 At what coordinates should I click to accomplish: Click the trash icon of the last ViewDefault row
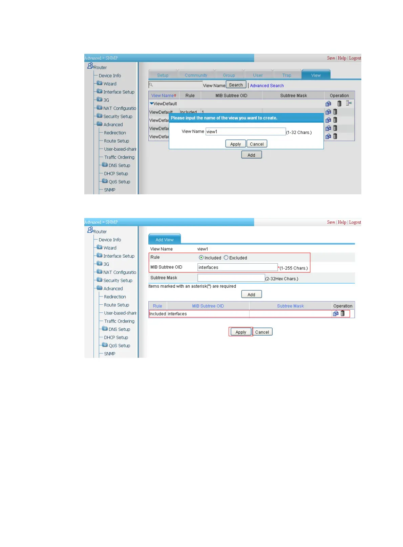(x=335, y=136)
